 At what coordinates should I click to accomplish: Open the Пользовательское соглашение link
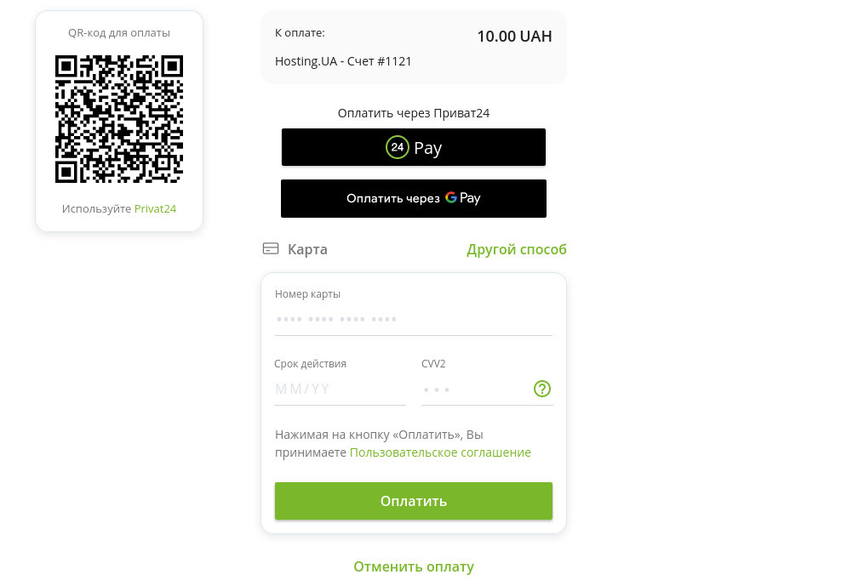[x=440, y=452]
